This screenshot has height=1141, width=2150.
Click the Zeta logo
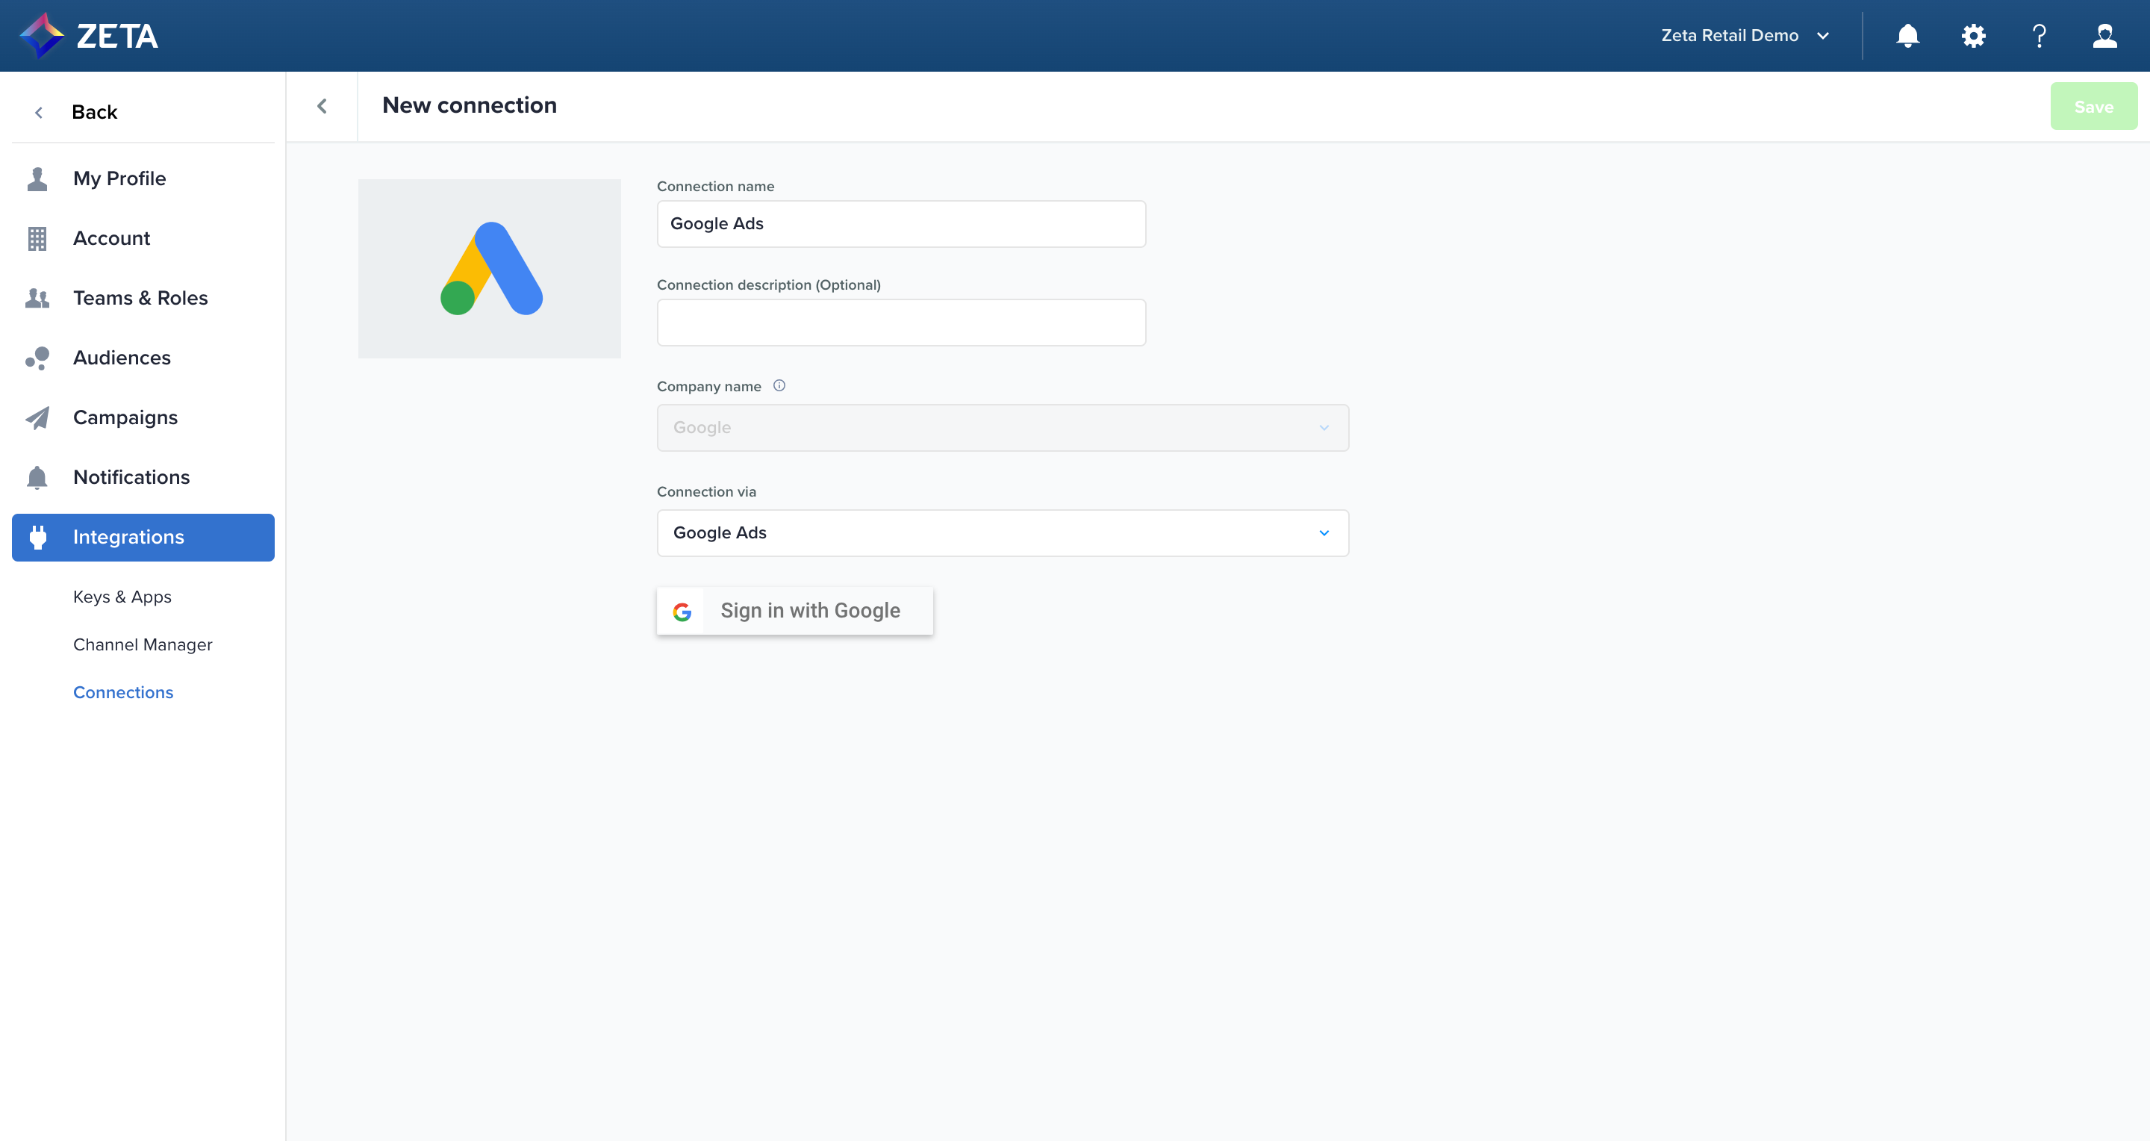tap(89, 36)
